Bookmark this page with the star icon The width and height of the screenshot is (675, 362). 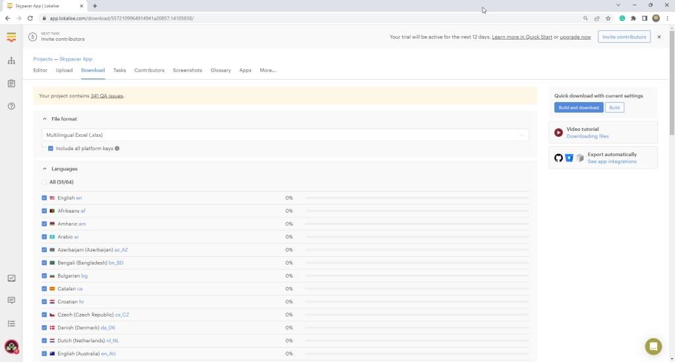[x=608, y=18]
